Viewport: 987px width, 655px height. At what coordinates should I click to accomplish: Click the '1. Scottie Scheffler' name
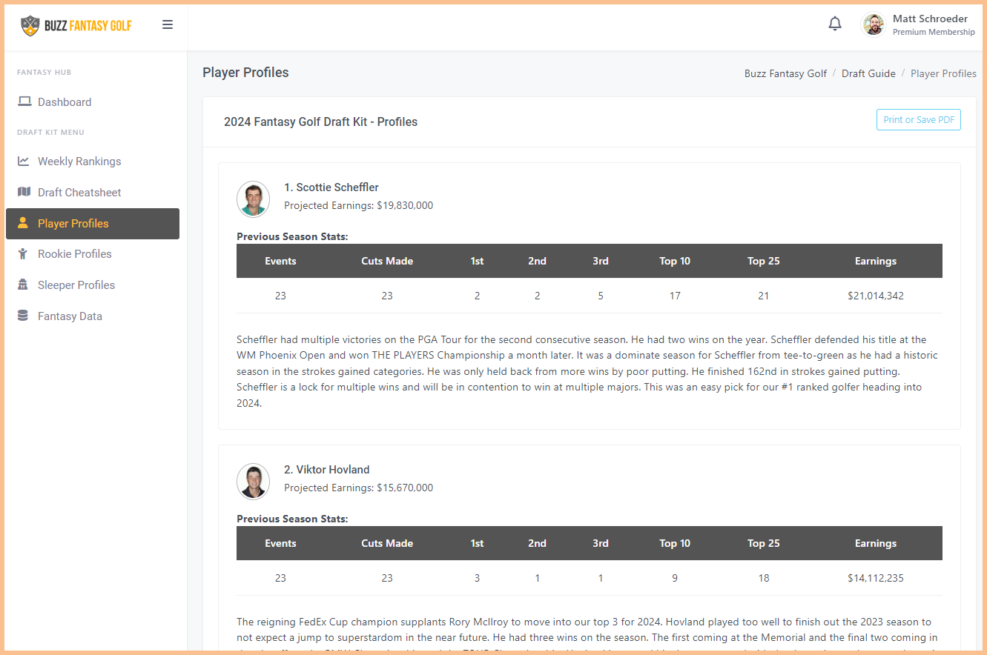coord(331,187)
